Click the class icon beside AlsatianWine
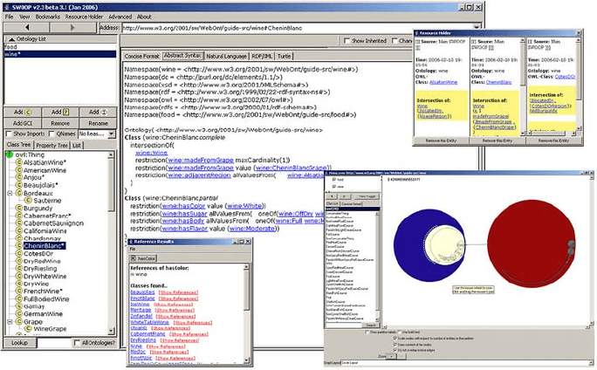597x370 pixels. [x=18, y=162]
